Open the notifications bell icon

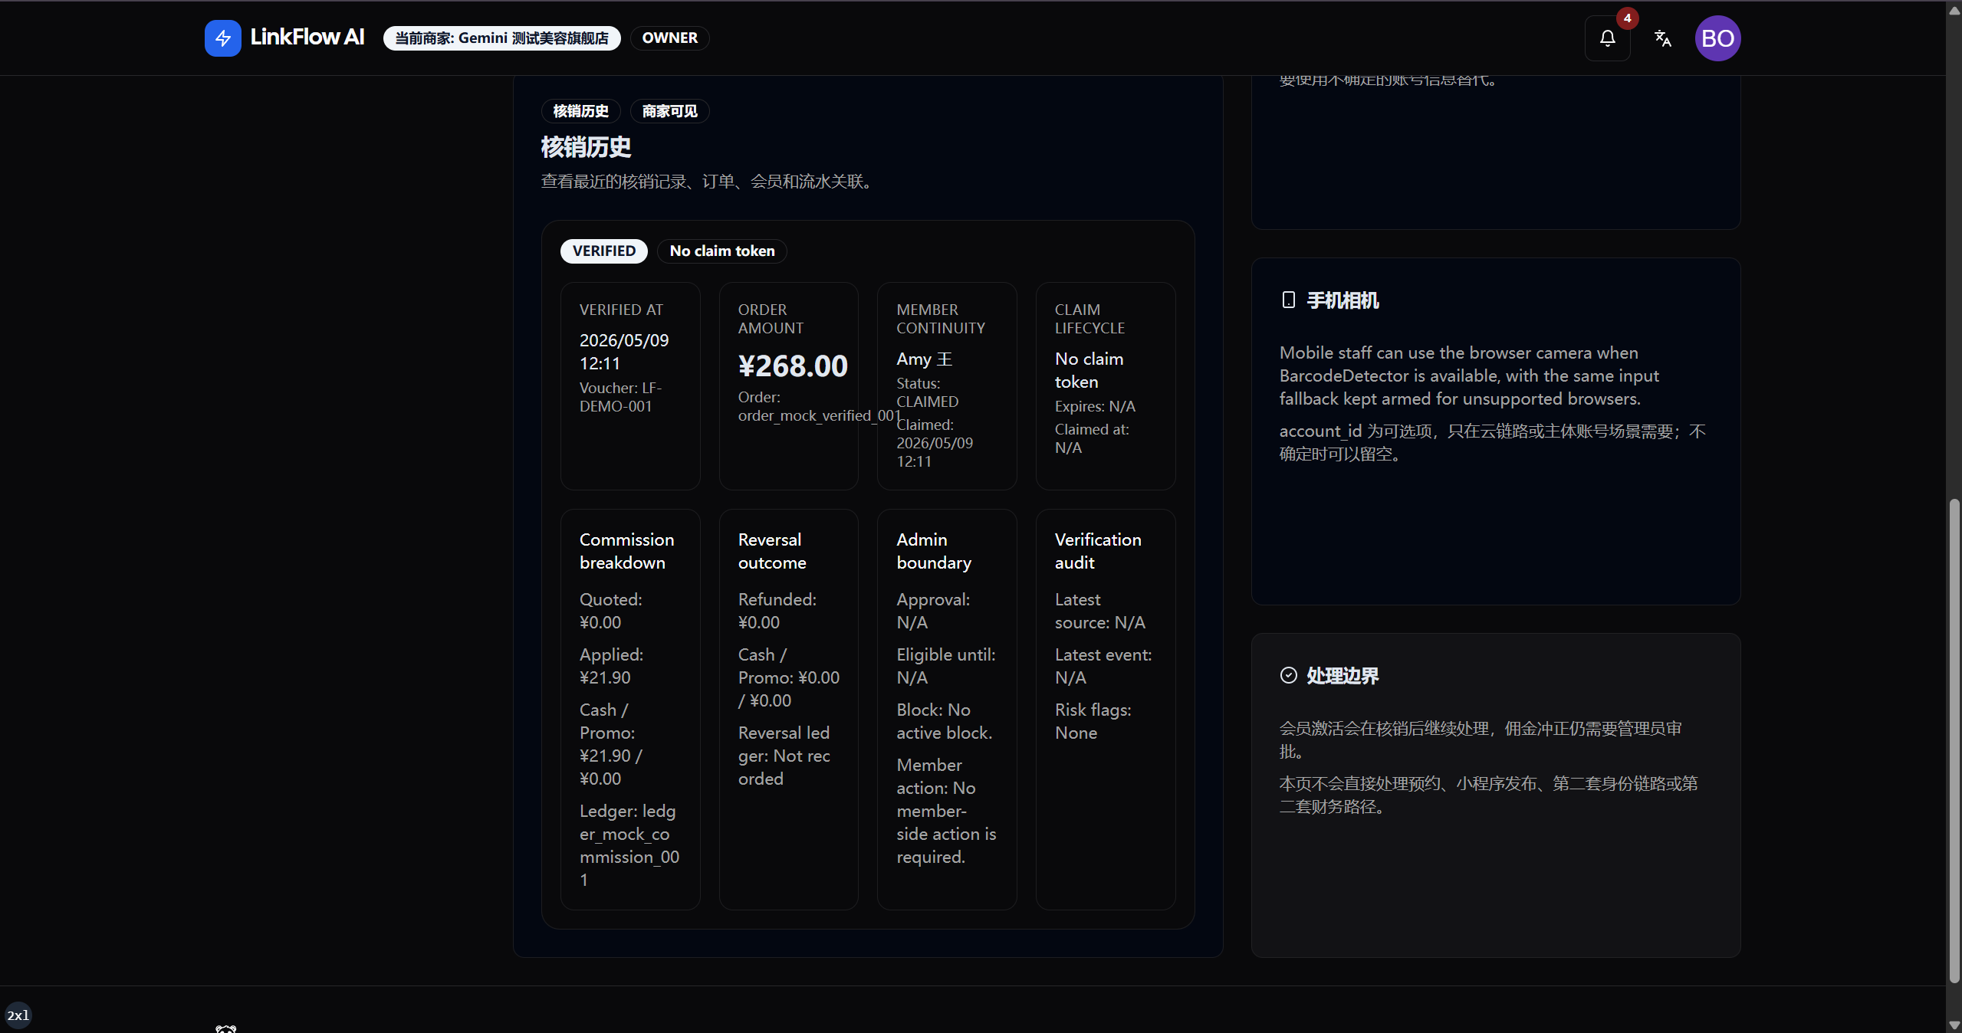[1607, 38]
